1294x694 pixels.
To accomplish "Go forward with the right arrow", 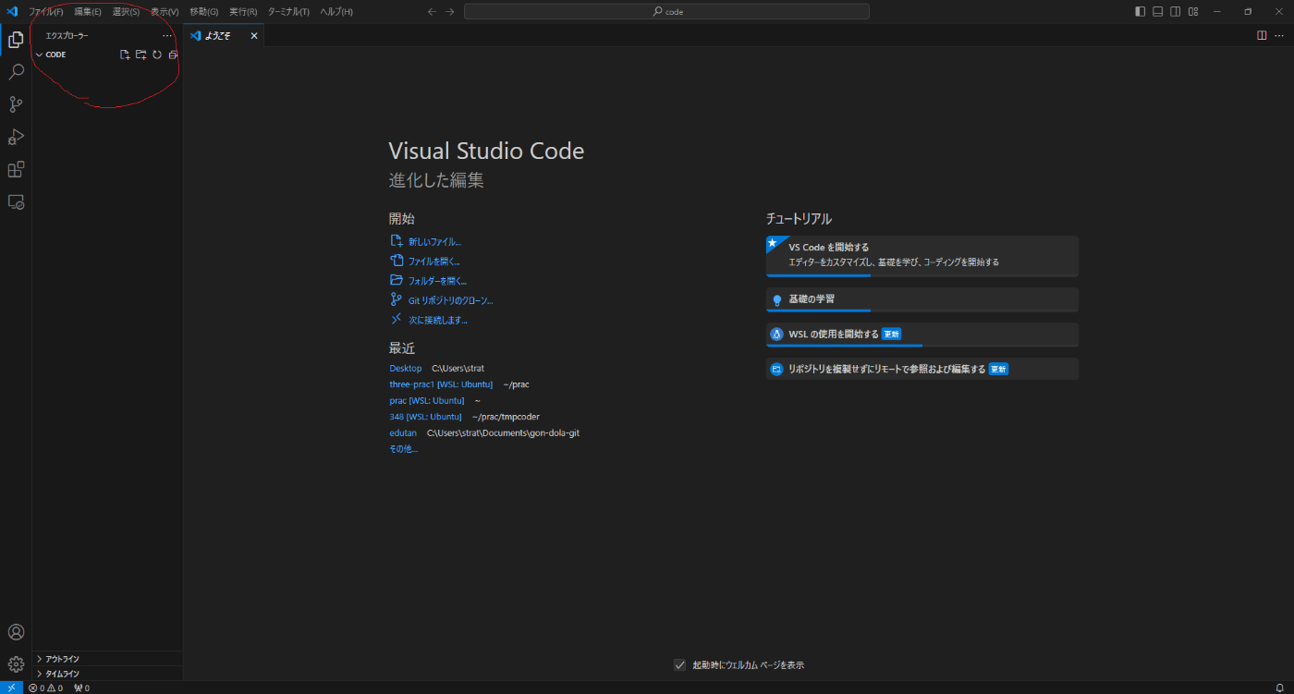I will tap(450, 11).
